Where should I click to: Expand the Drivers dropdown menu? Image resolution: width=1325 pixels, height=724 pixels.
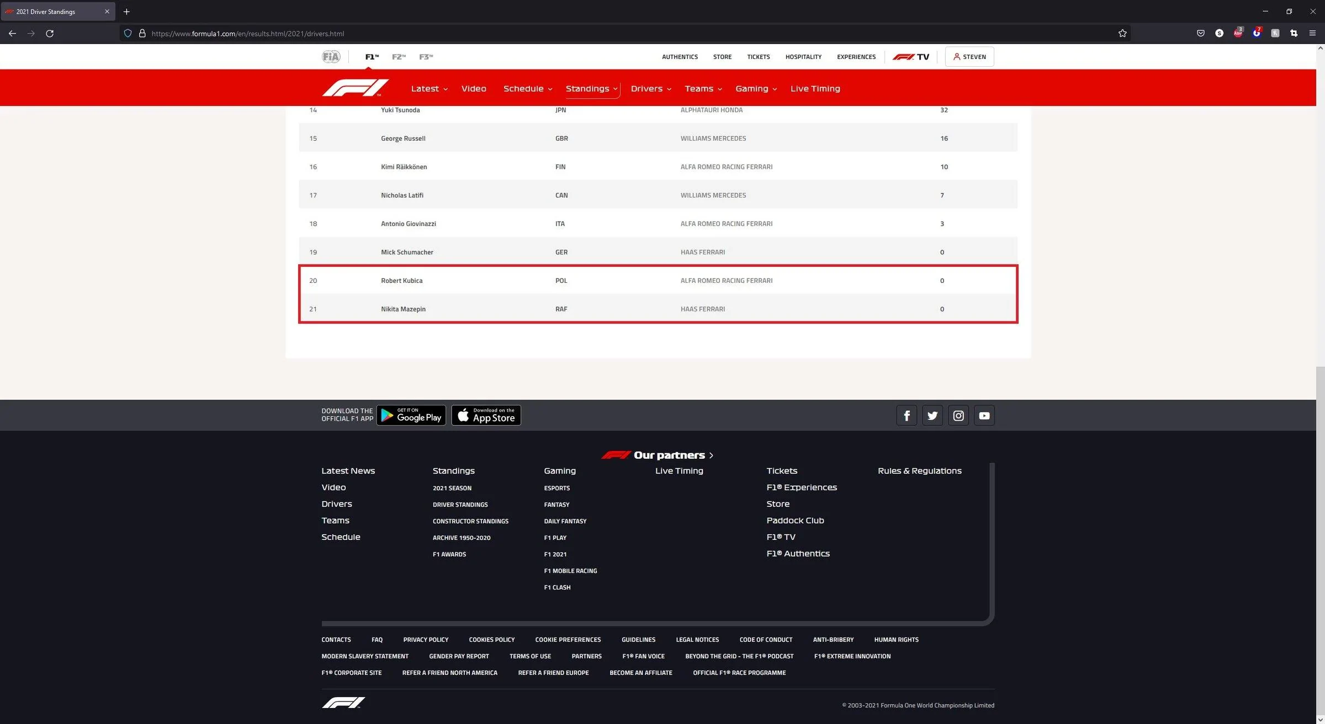click(x=651, y=89)
